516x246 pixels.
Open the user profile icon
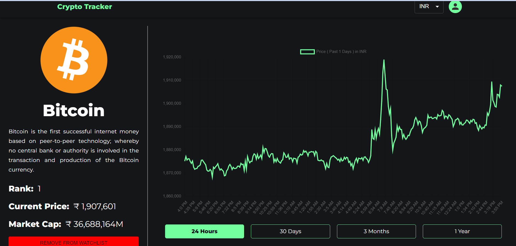tap(455, 7)
